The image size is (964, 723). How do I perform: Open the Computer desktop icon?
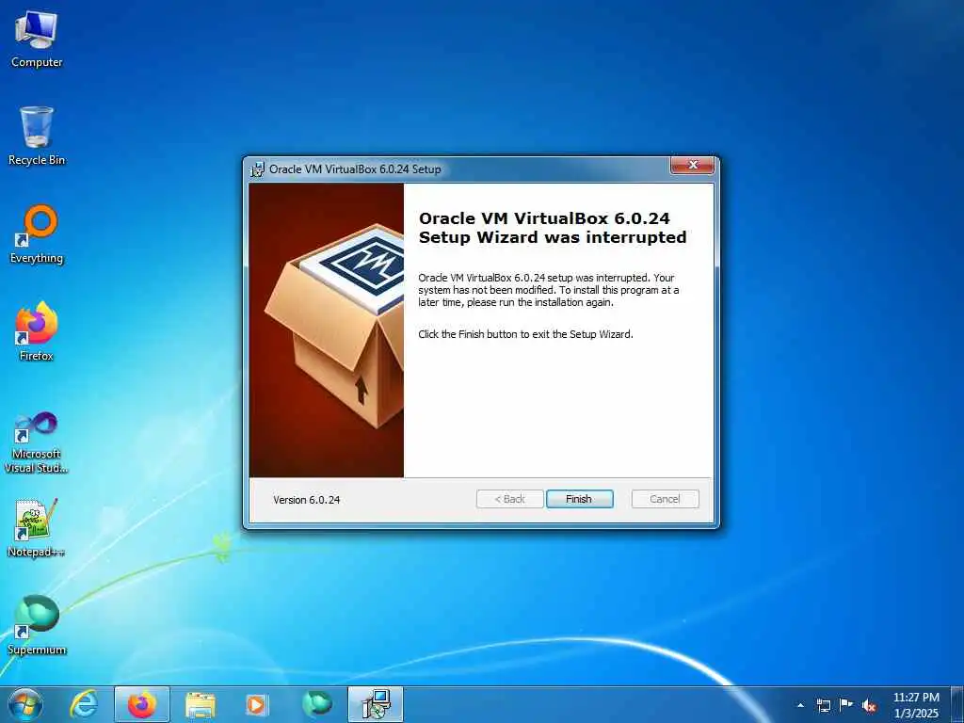(37, 40)
